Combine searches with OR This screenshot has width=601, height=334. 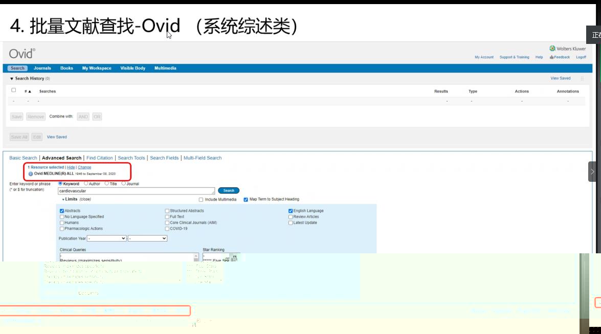point(97,116)
